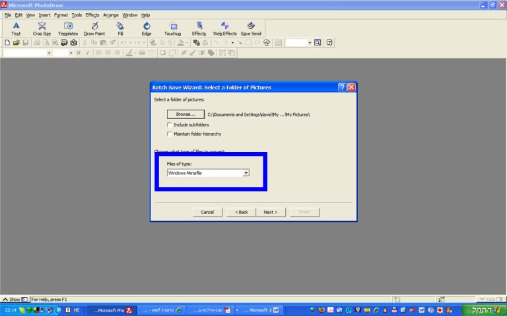Open the Crop Size visual menu
This screenshot has height=316, width=507.
pos(42,28)
